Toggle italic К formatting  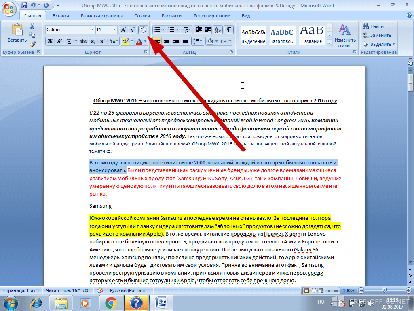pos(59,41)
